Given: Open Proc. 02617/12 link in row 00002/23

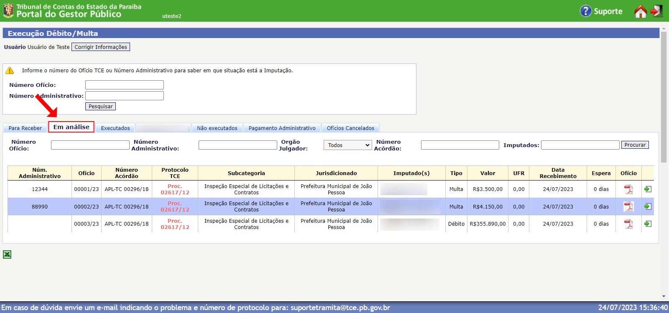Looking at the screenshot, I should click(175, 206).
